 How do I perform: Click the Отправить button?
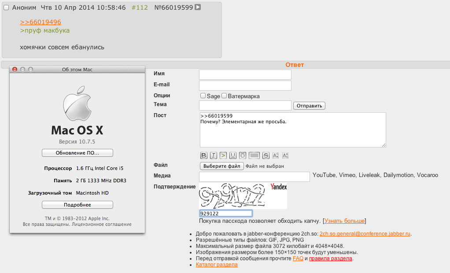point(309,106)
